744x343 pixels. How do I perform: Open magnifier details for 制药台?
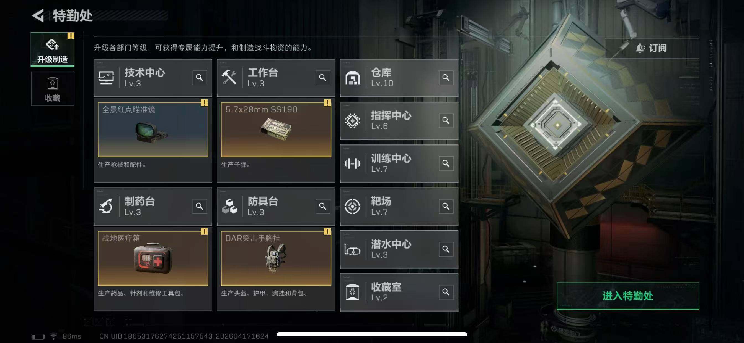(200, 206)
